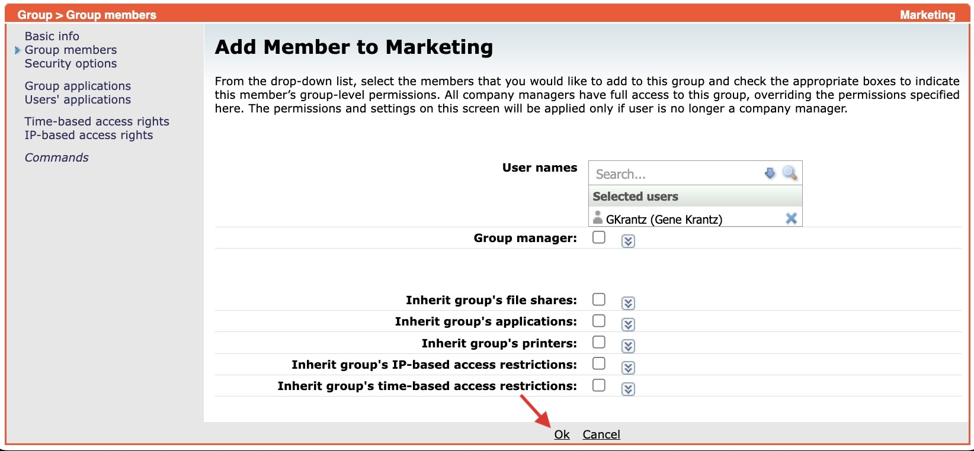Viewport: 974px width, 451px height.
Task: Check Inherit group's IP-based access restrictions
Action: pos(599,363)
